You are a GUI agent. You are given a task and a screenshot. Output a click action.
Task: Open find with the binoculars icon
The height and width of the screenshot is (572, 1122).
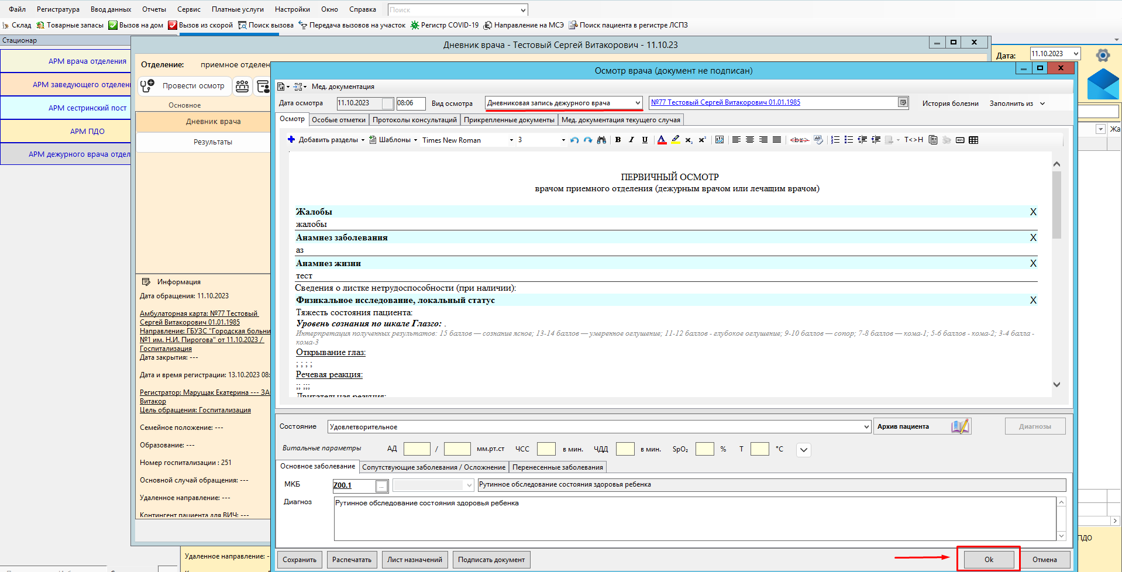point(601,140)
